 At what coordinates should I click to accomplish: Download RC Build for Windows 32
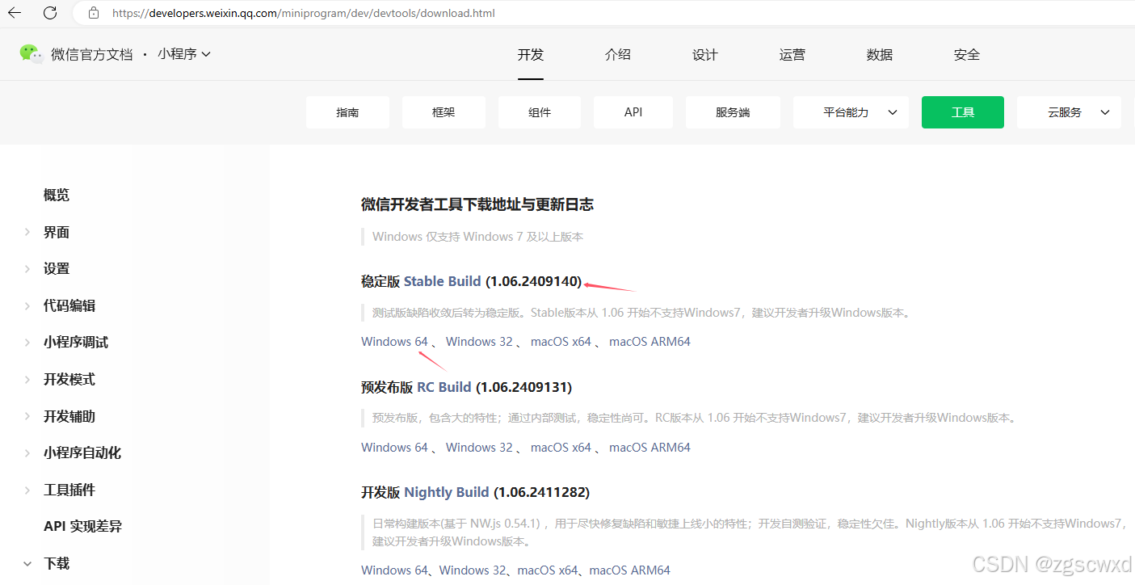pyautogui.click(x=479, y=448)
